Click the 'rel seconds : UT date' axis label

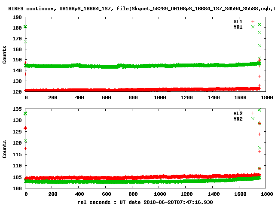[x=145, y=202]
